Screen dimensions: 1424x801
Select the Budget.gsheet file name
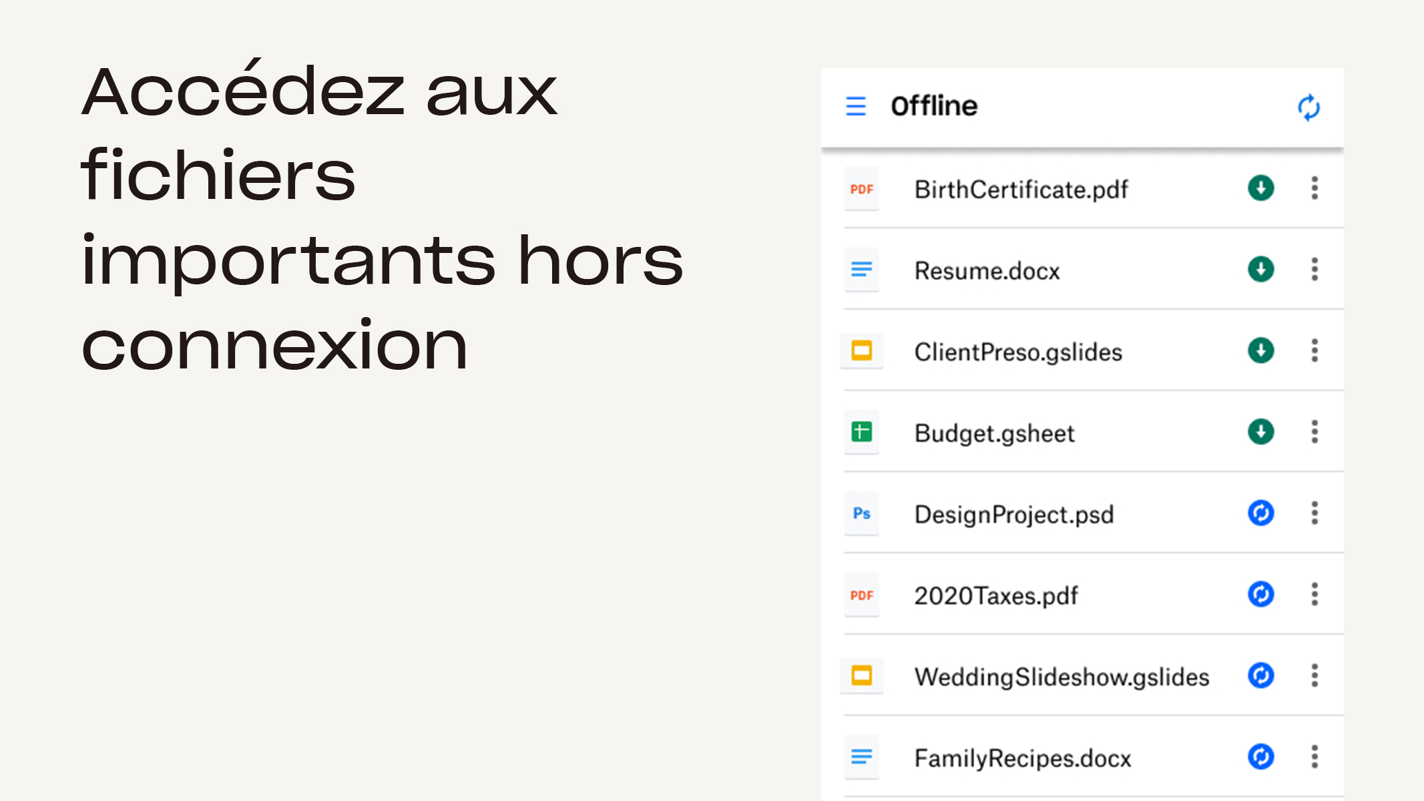(x=994, y=434)
